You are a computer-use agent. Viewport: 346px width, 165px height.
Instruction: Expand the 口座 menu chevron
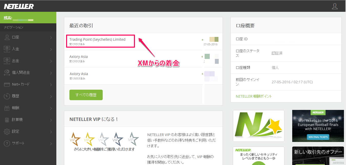coord(51,38)
